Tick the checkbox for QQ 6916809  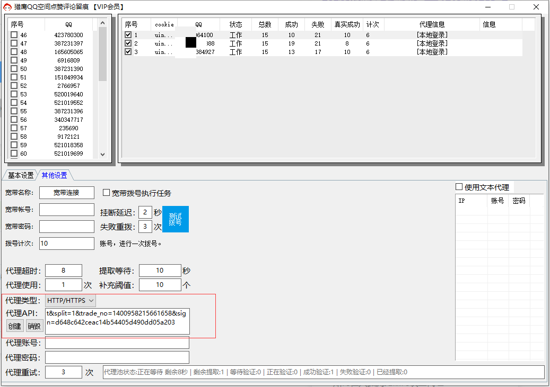click(14, 60)
